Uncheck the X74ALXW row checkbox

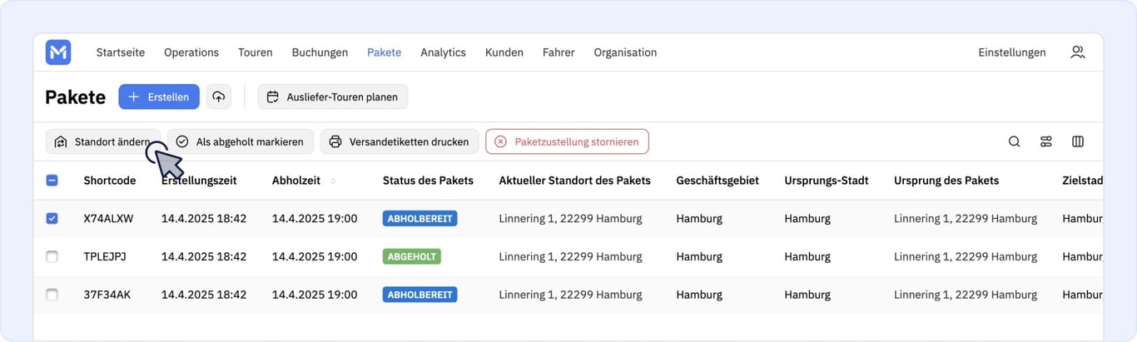pos(52,219)
